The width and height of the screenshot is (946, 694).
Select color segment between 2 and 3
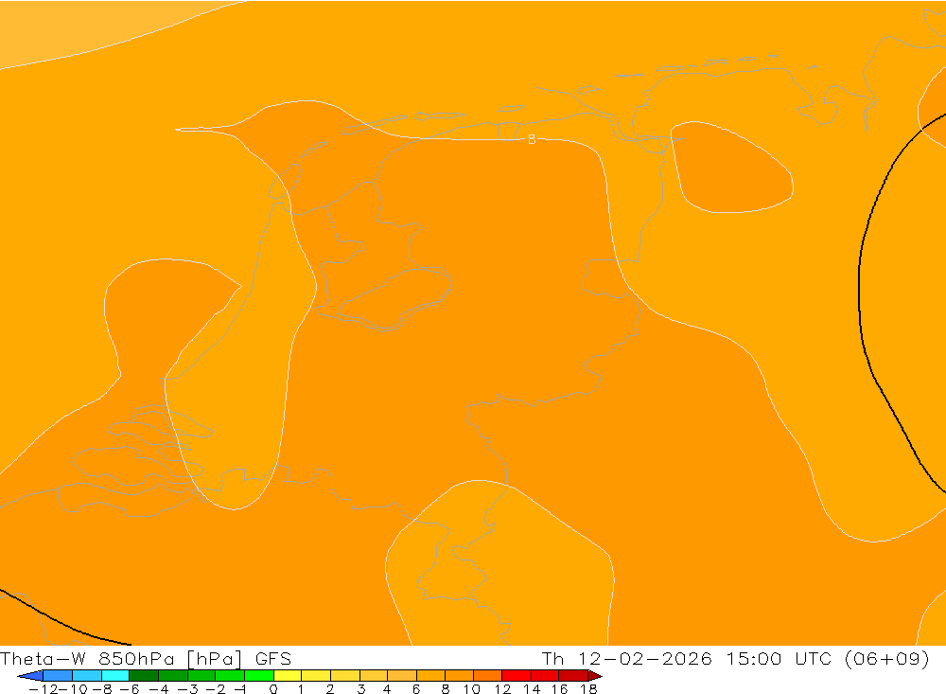point(344,676)
